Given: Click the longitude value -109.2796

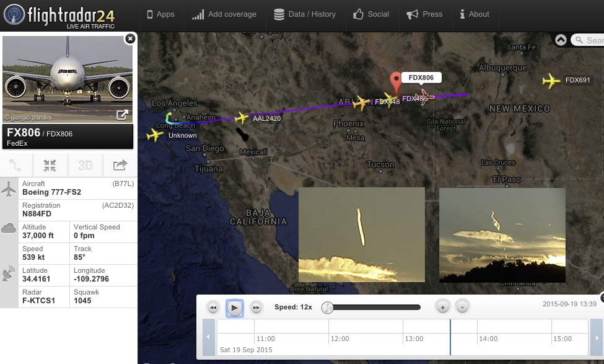Looking at the screenshot, I should coord(91,279).
